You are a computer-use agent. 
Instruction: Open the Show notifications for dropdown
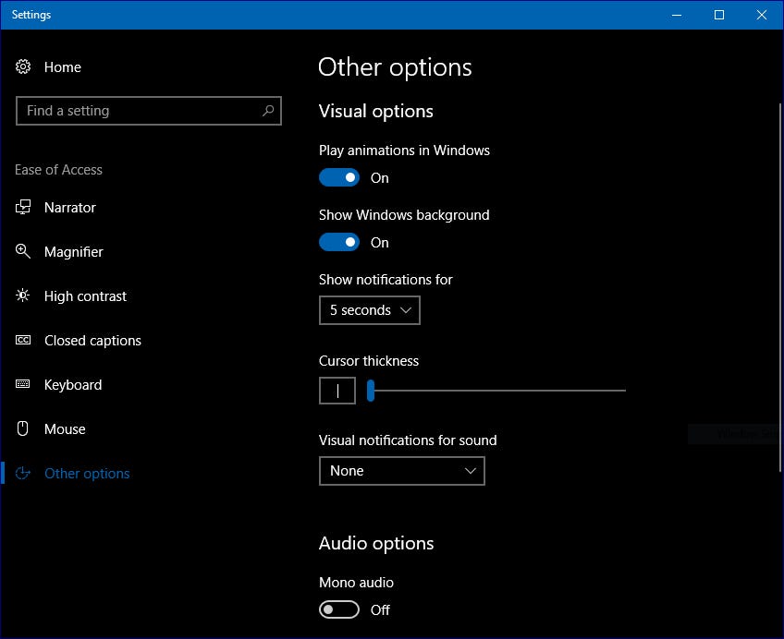tap(369, 310)
